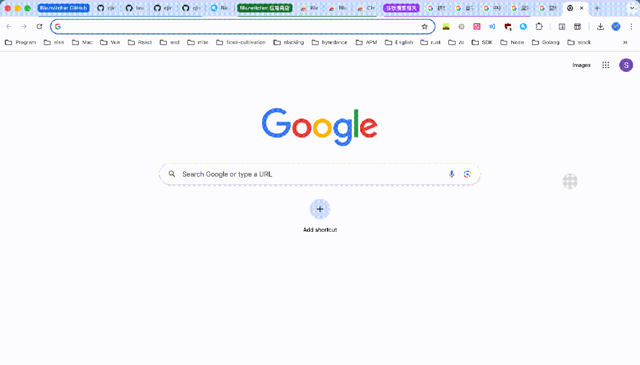This screenshot has width=640, height=365.
Task: Open the blue sound-wave extension icon
Action: (492, 27)
